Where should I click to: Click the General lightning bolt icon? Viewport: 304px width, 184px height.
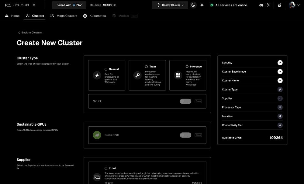(97, 75)
